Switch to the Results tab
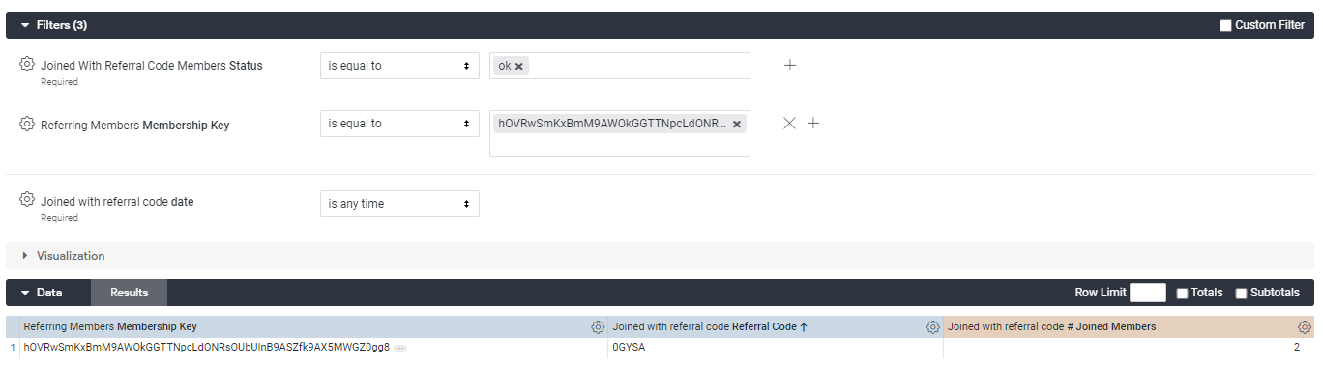This screenshot has height=365, width=1323. click(130, 293)
